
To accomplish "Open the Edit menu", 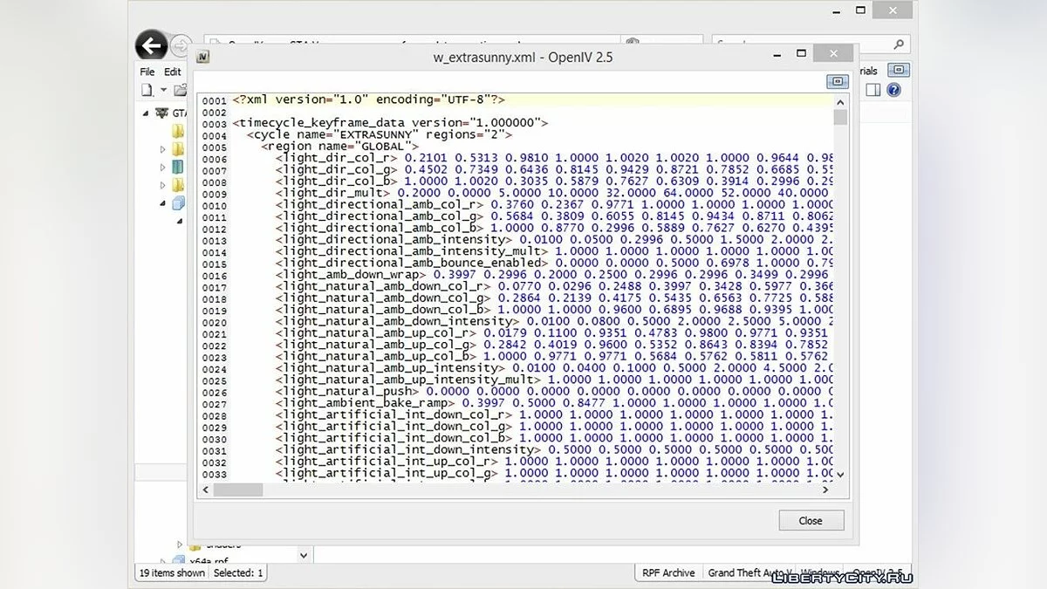I will coord(173,72).
